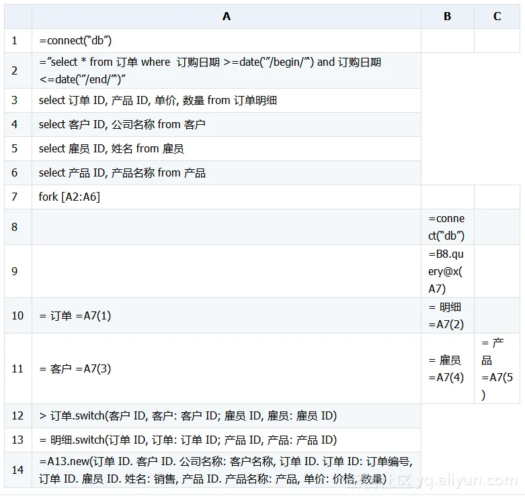Click row number 9 header
525x496 pixels.
coord(18,271)
